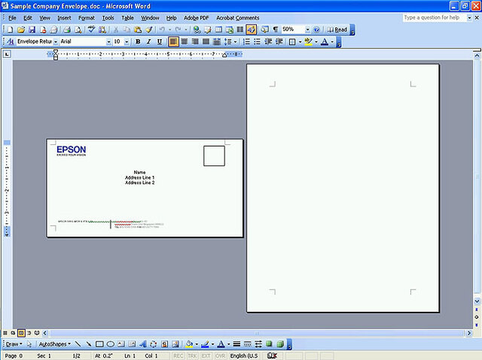This screenshot has height=360, width=482.
Task: Insert WordArt from Drawing toolbar
Action: click(142, 344)
